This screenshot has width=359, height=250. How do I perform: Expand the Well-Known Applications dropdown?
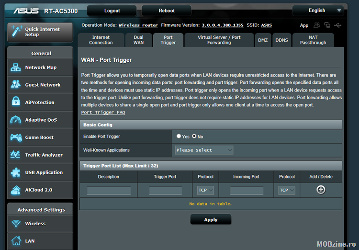[204, 150]
